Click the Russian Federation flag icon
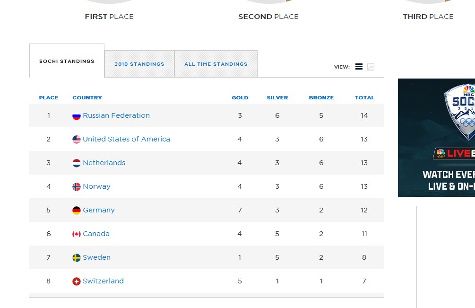This screenshot has width=475, height=308. pyautogui.click(x=77, y=116)
